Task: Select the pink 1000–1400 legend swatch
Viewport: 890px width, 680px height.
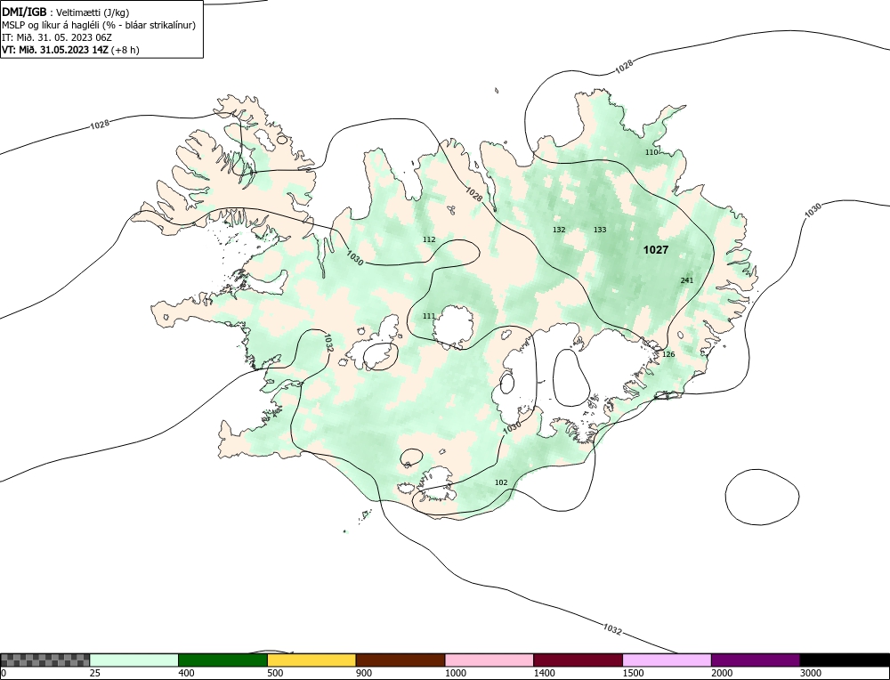Action: click(x=489, y=660)
